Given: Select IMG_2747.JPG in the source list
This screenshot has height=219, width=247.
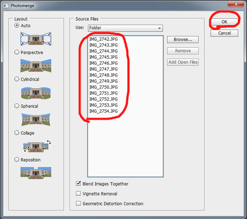Looking at the screenshot, I should [104, 69].
